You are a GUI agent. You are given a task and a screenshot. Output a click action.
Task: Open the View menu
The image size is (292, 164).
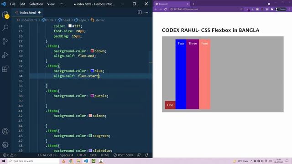coord(51,4)
